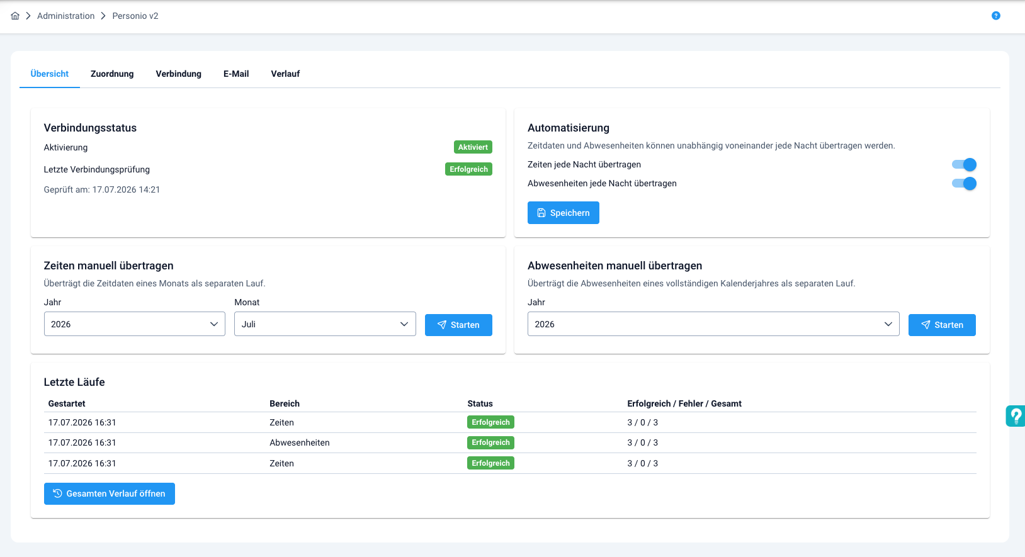Click the Aktivierung label
Viewport: 1025px width, 557px height.
tap(65, 147)
